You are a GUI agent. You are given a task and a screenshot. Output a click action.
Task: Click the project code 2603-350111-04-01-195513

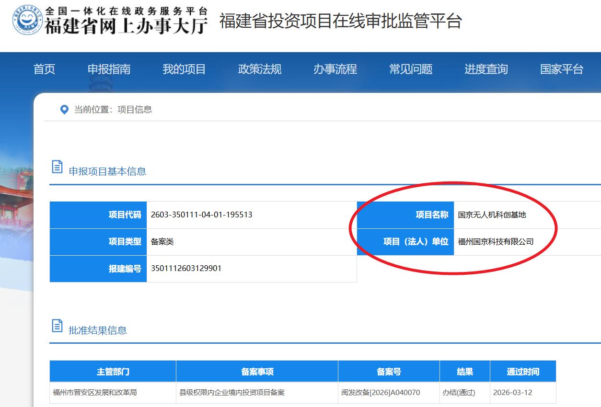(201, 215)
